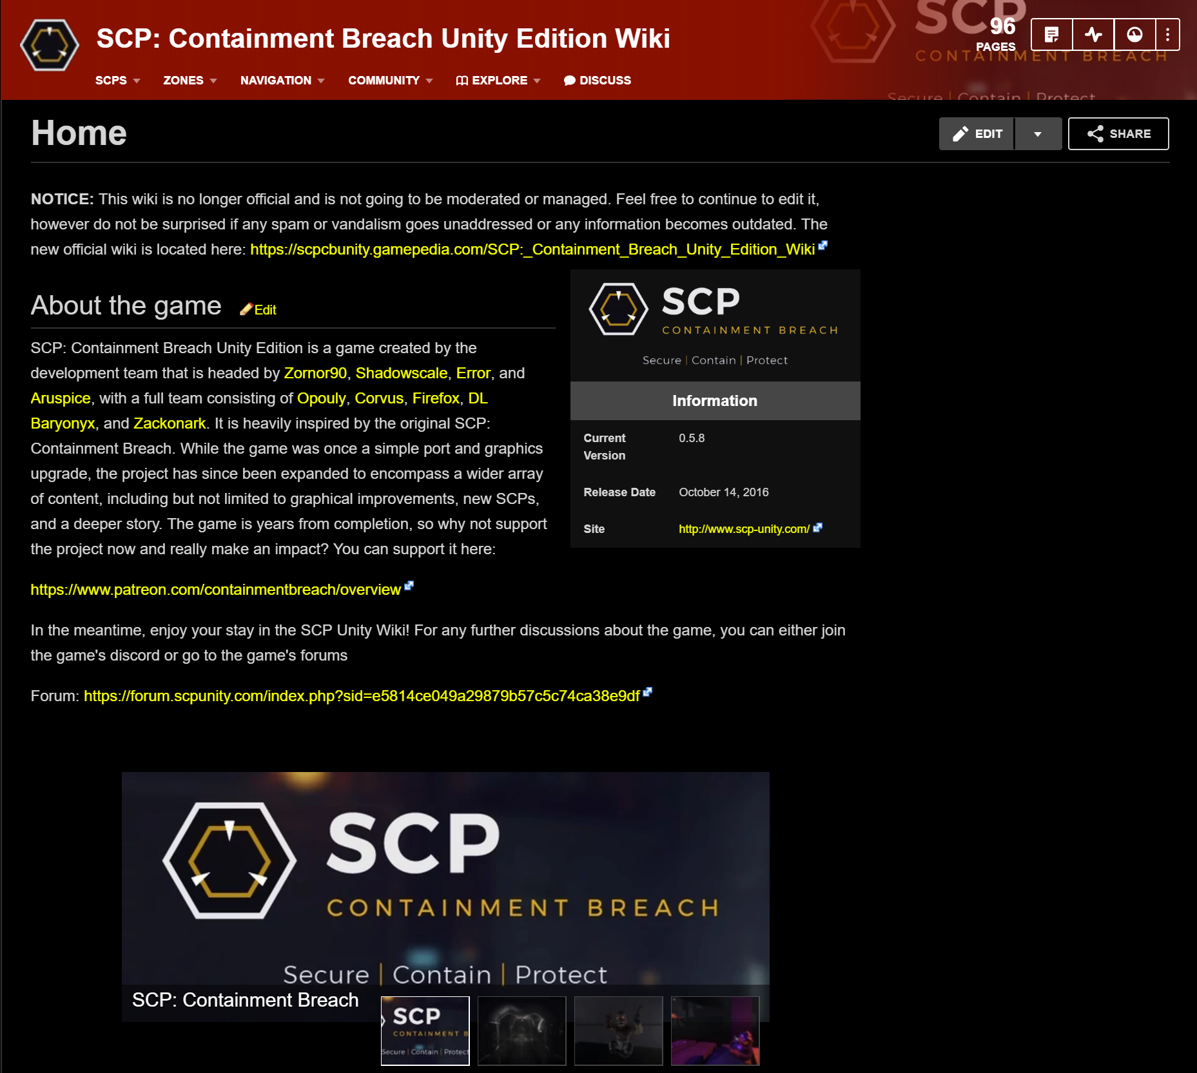The width and height of the screenshot is (1197, 1073).
Task: Open Zornor90's user link
Action: point(315,373)
